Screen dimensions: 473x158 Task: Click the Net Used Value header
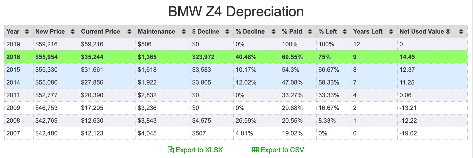pos(425,32)
